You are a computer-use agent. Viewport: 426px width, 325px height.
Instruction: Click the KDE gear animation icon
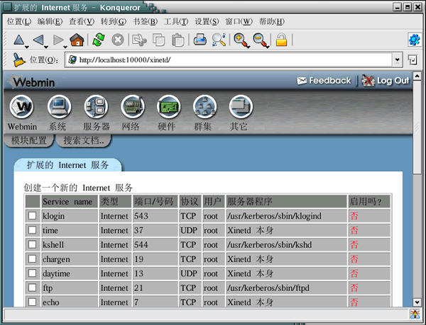(415, 40)
